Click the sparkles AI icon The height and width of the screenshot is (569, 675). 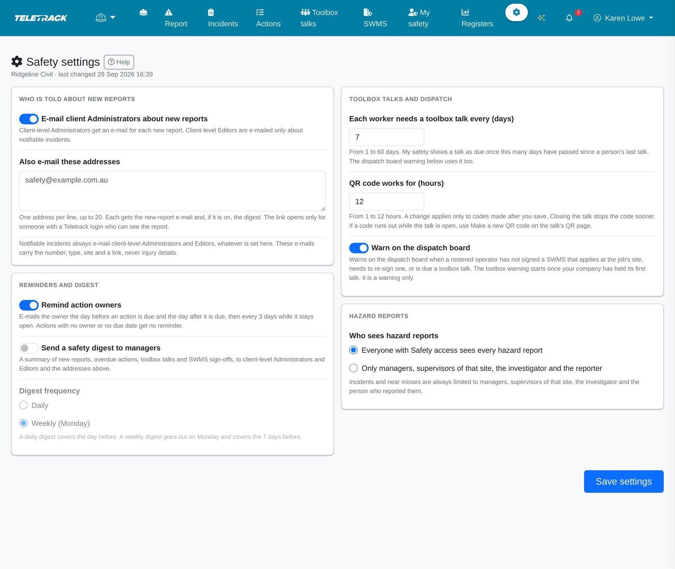point(541,18)
